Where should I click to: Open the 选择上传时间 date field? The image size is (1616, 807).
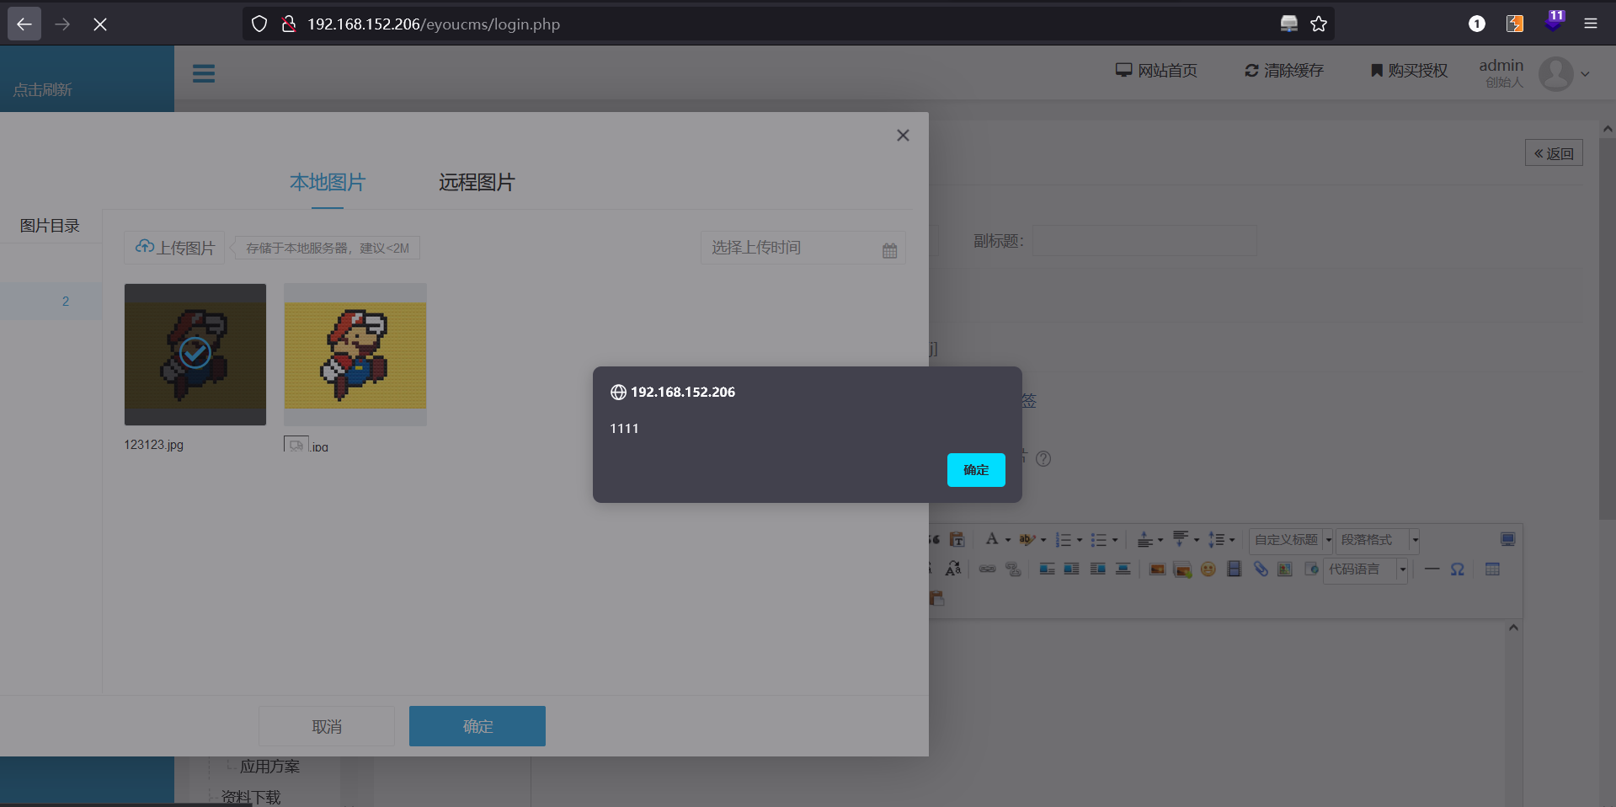click(803, 248)
